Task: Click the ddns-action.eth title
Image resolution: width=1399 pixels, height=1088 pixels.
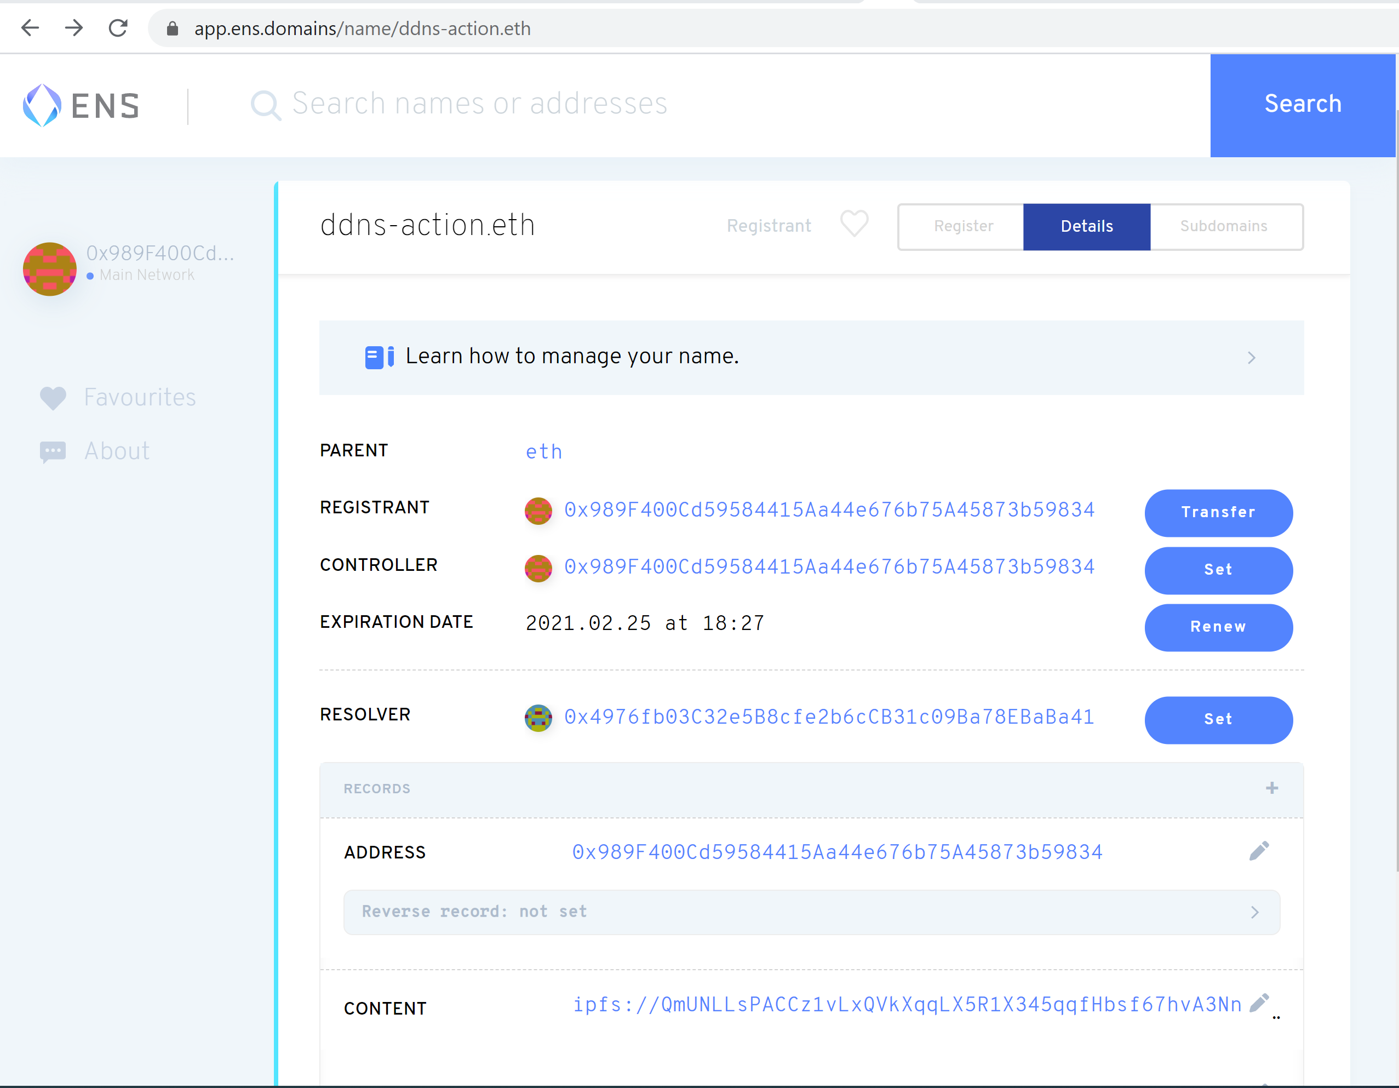Action: pos(427,226)
